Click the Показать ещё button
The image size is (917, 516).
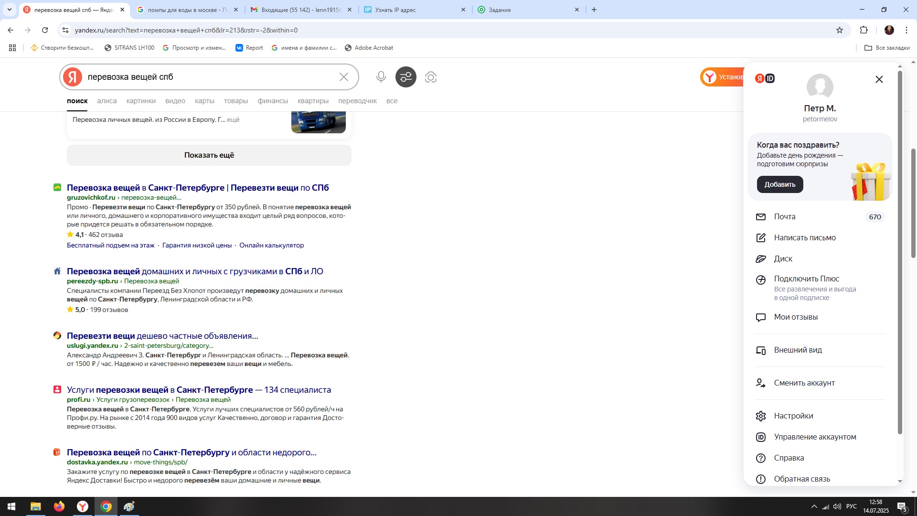pos(209,155)
